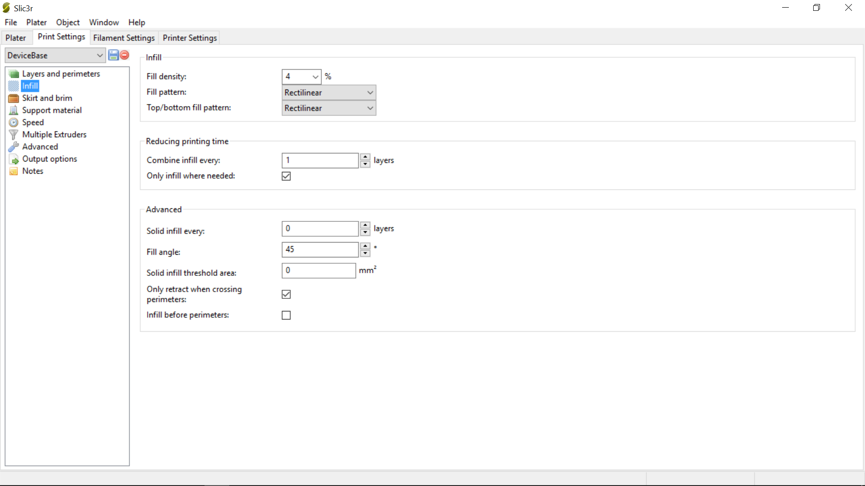Open the Support material section
Viewport: 865px width, 486px height.
52,110
